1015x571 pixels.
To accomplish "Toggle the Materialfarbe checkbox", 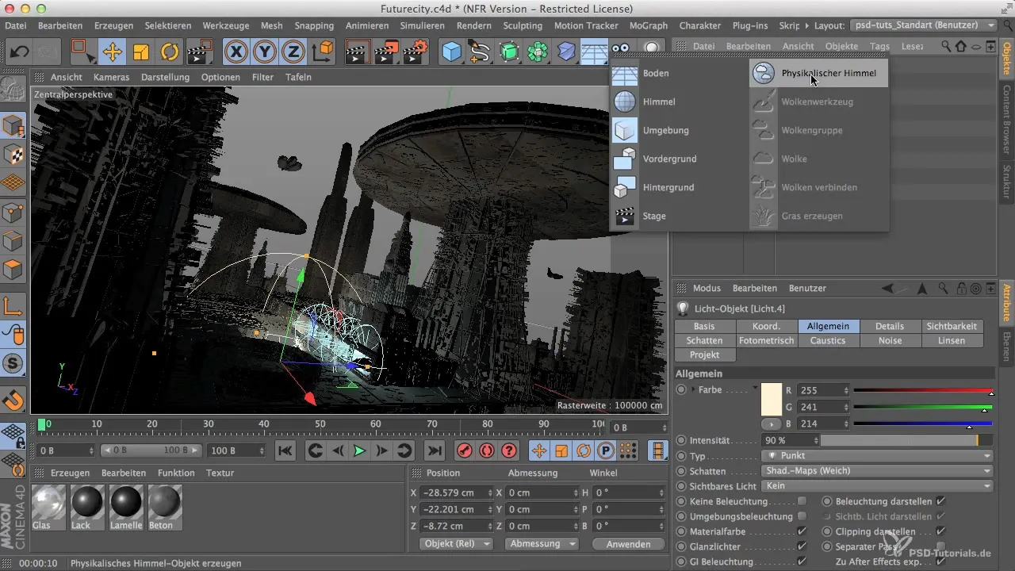I will (x=802, y=531).
